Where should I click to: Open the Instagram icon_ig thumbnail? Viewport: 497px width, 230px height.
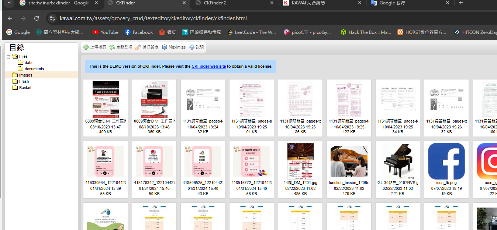coord(487,161)
